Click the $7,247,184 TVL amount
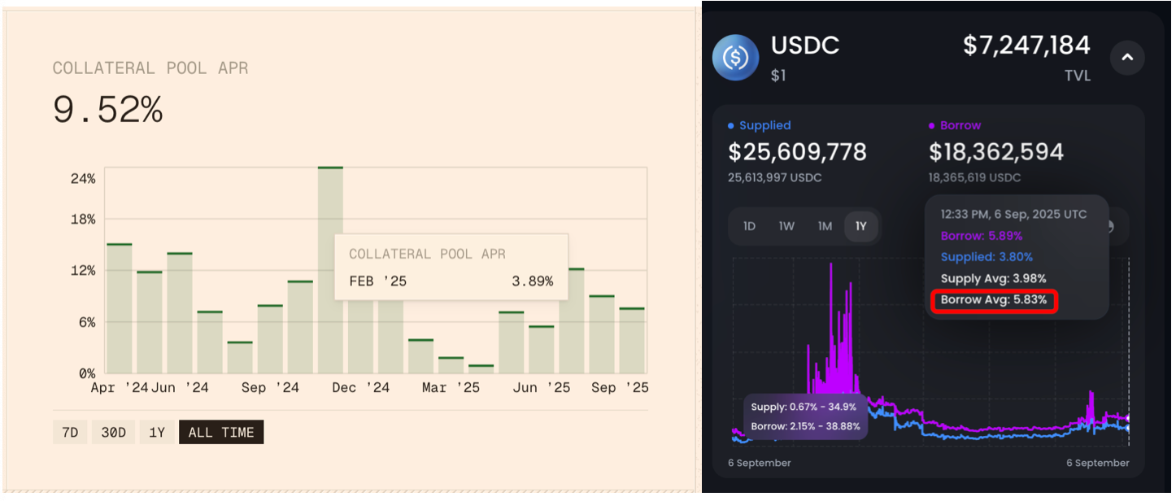 [x=1026, y=45]
